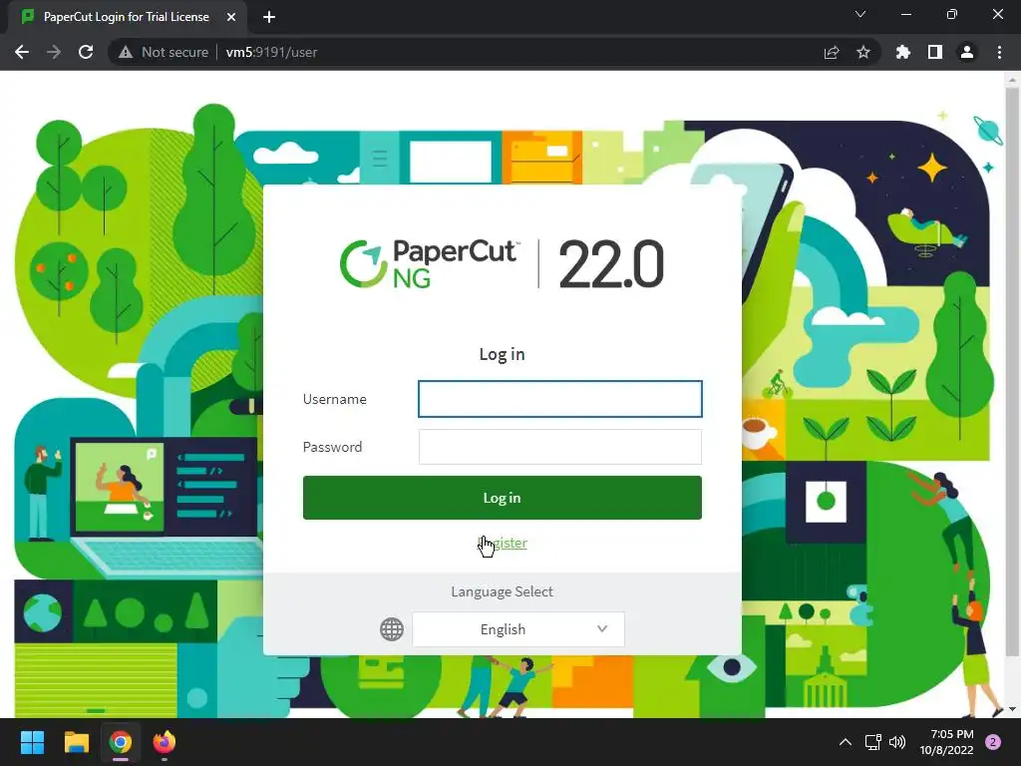Expand the English language dropdown
Viewport: 1021px width, 766px height.
[518, 629]
